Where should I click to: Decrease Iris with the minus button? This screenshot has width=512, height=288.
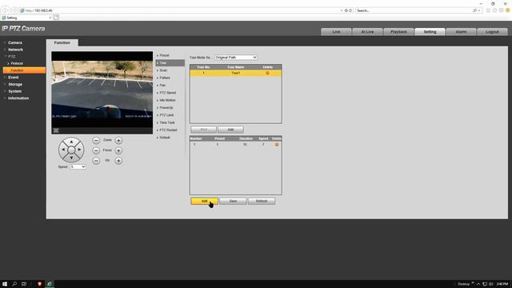click(x=96, y=161)
